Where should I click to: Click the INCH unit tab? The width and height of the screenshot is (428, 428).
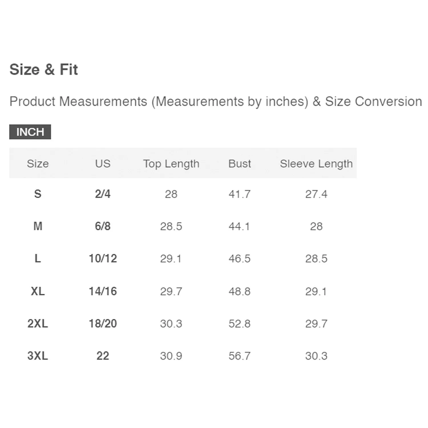(x=30, y=132)
